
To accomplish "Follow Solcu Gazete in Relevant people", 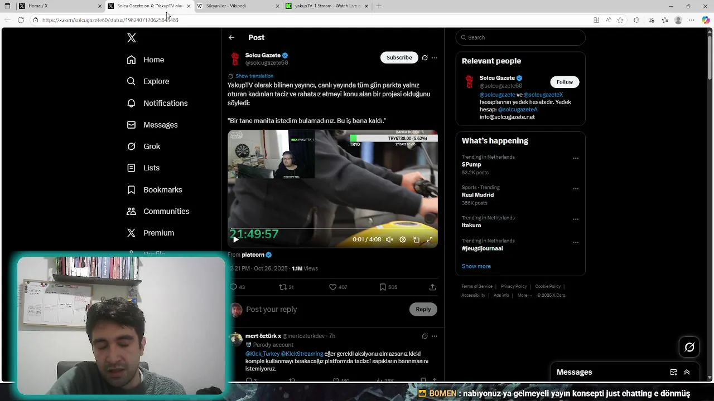I will point(565,82).
